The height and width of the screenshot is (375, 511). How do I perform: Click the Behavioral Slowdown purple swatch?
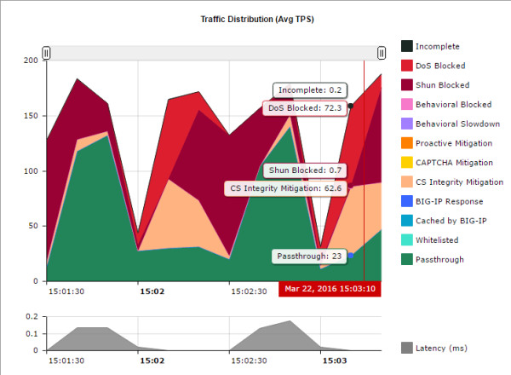pyautogui.click(x=407, y=124)
